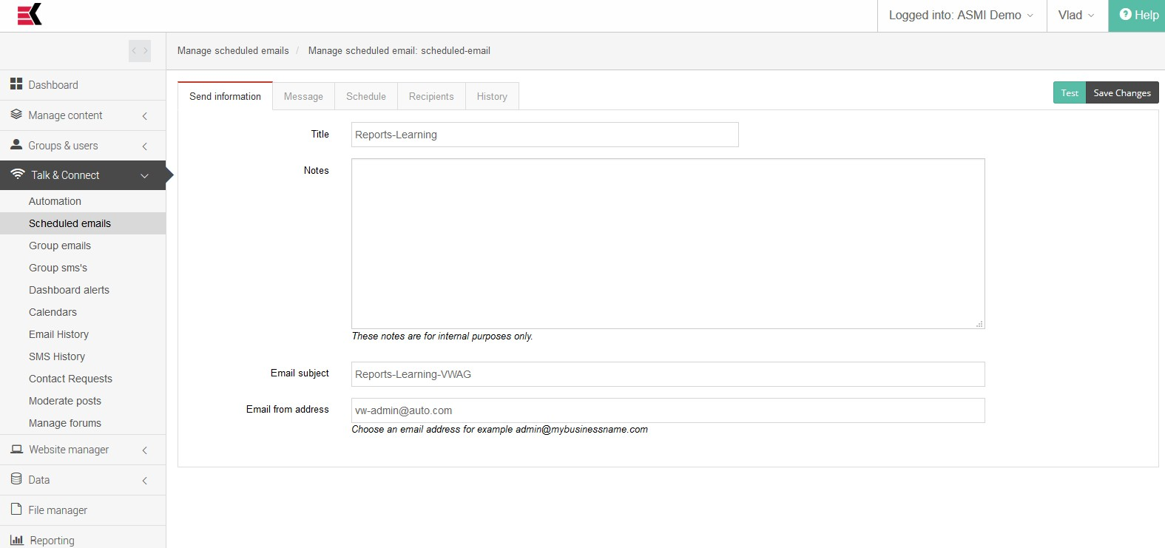Click the red company logo icon
The height and width of the screenshot is (548, 1165).
[x=30, y=14]
